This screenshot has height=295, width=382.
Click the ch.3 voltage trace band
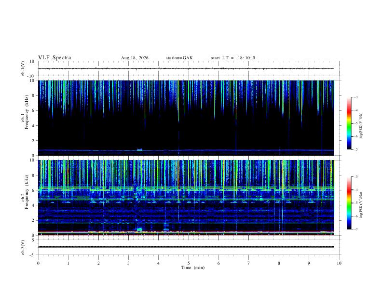(186, 247)
